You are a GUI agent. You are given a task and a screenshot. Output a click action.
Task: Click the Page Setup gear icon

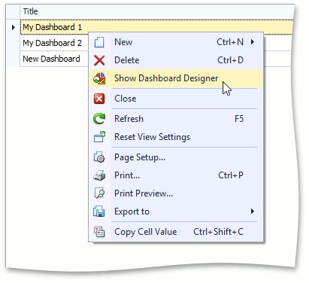pyautogui.click(x=99, y=157)
